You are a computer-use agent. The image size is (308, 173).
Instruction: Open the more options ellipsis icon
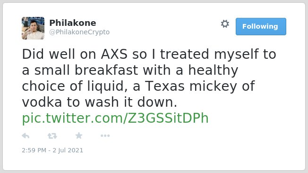(x=105, y=136)
